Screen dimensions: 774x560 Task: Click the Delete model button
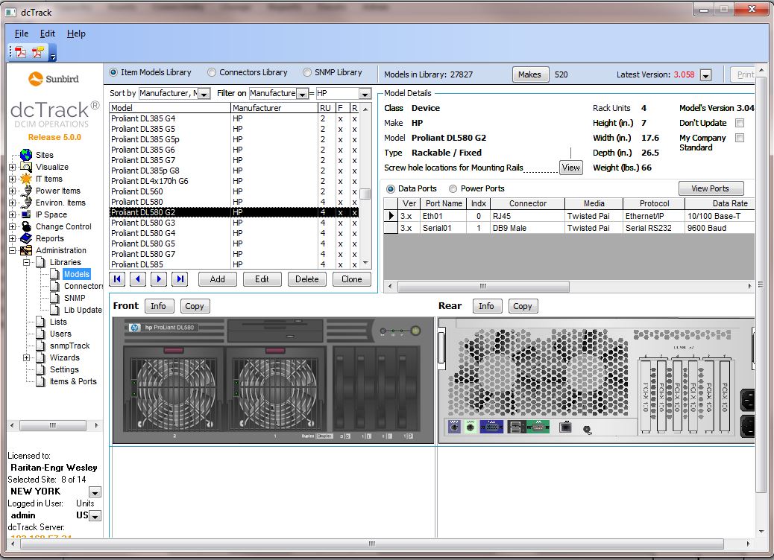307,279
